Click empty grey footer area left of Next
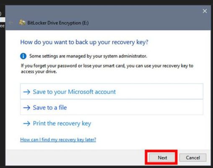 click(x=75, y=157)
